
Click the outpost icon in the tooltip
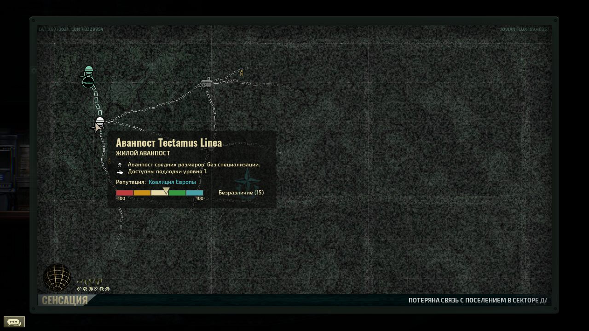pyautogui.click(x=120, y=165)
